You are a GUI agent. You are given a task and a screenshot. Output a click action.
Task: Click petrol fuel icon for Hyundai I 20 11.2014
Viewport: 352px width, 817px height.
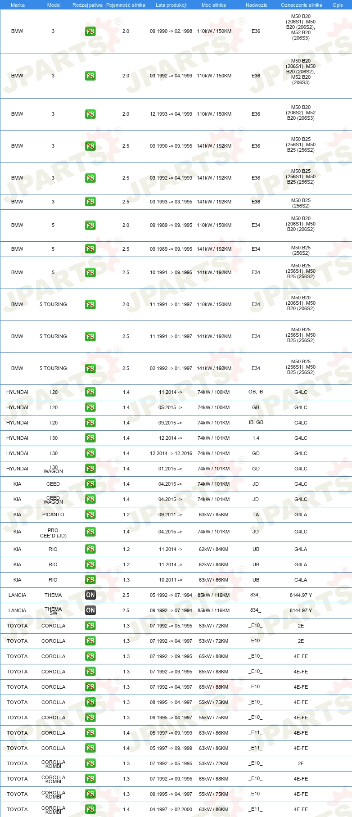point(90,392)
